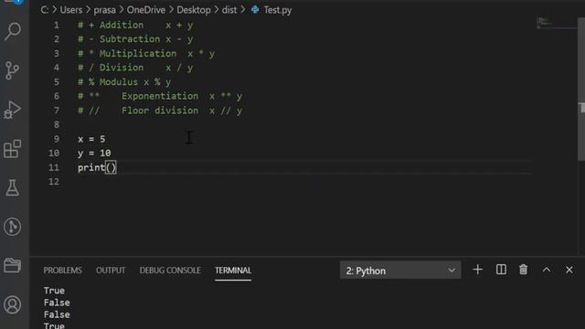Switch to the OUTPUT tab
Image resolution: width=585 pixels, height=329 pixels.
[x=111, y=271]
